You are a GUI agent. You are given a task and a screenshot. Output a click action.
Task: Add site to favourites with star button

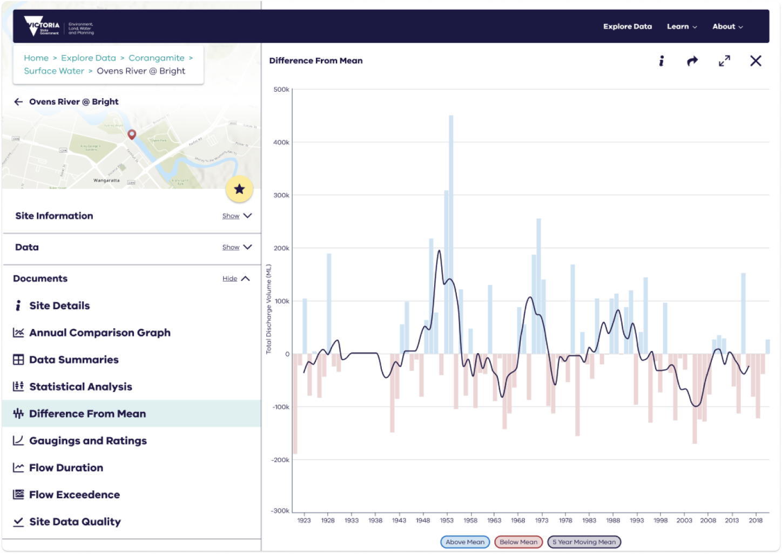point(239,189)
